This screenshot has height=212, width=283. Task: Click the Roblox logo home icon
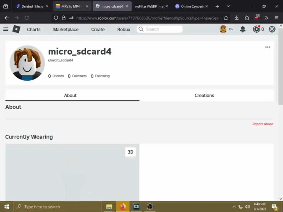coord(16,29)
